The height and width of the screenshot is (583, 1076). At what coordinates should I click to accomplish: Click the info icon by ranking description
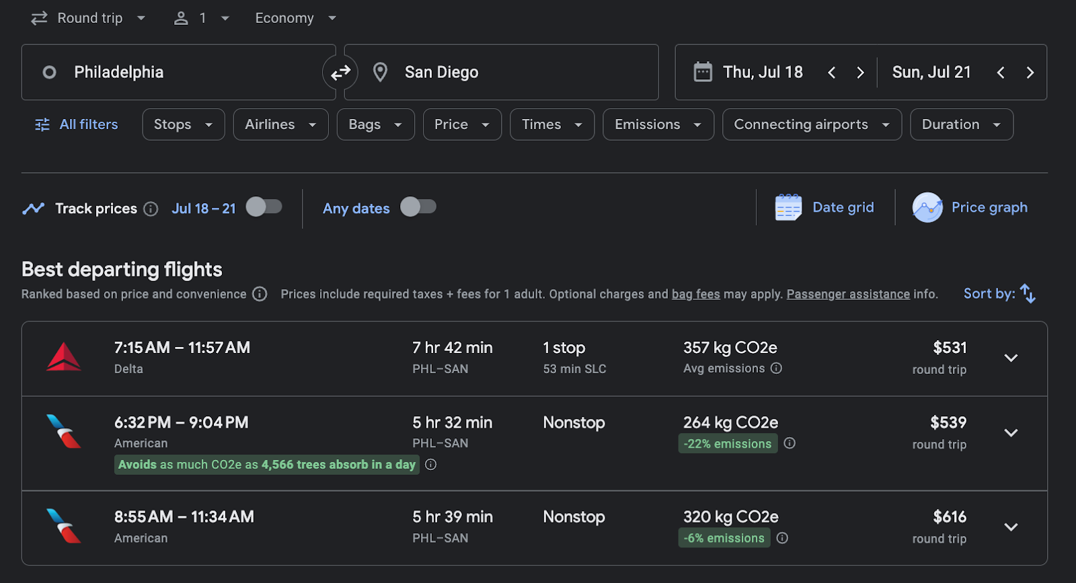pos(260,294)
